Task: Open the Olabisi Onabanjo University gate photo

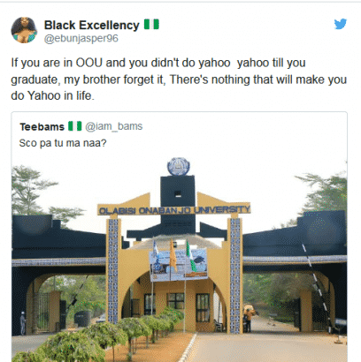Action: click(x=179, y=258)
